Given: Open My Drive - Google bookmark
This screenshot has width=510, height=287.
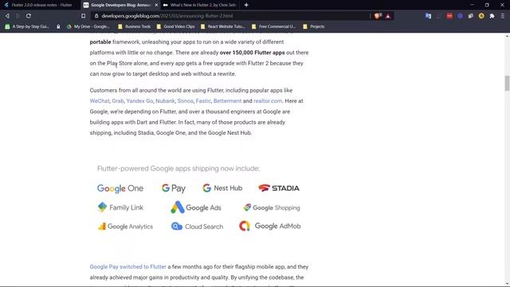Looking at the screenshot, I should [88, 26].
